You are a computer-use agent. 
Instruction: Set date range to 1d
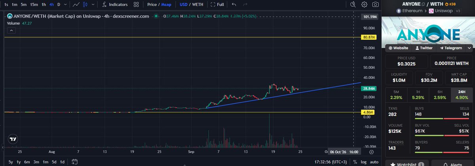pos(63,162)
